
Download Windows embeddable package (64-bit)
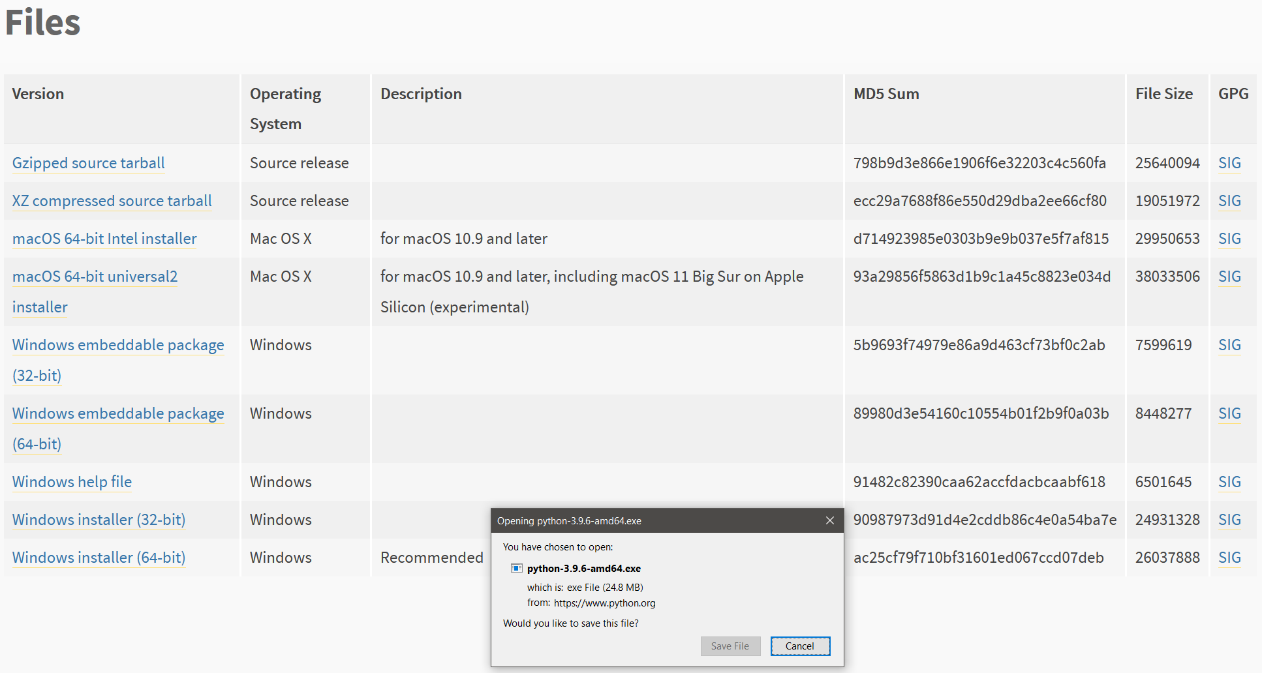coord(117,413)
